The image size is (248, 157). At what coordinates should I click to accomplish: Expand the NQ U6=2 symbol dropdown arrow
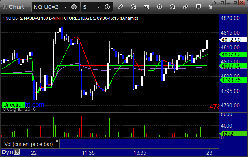pyautogui.click(x=65, y=7)
